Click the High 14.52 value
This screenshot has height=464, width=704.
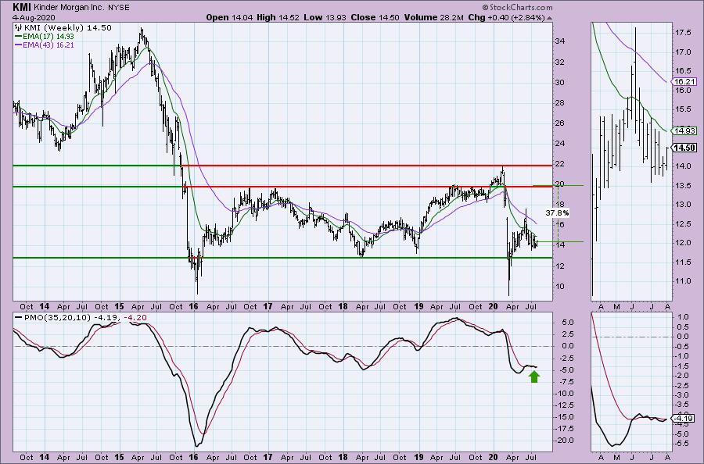(x=278, y=17)
